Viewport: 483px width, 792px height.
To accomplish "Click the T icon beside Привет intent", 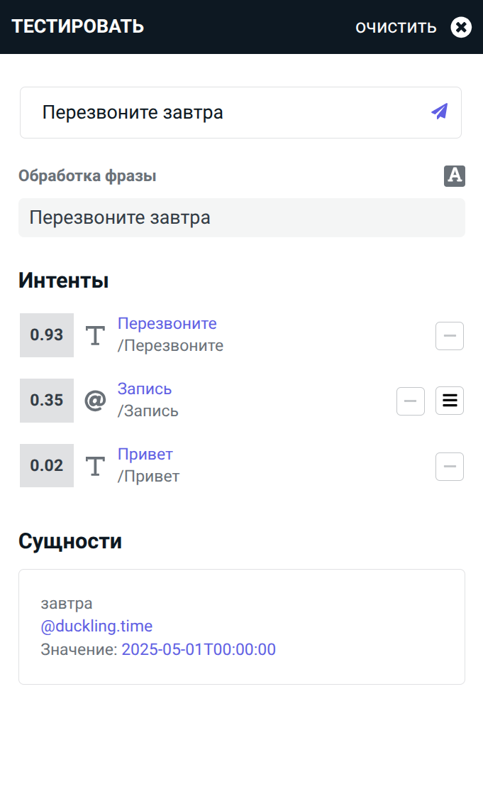I will pyautogui.click(x=95, y=466).
